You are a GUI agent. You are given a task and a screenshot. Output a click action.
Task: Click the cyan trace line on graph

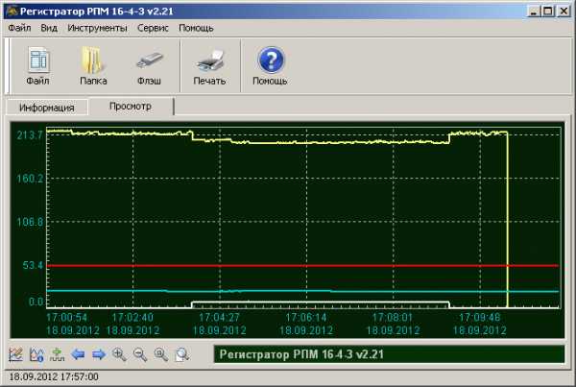[302, 291]
